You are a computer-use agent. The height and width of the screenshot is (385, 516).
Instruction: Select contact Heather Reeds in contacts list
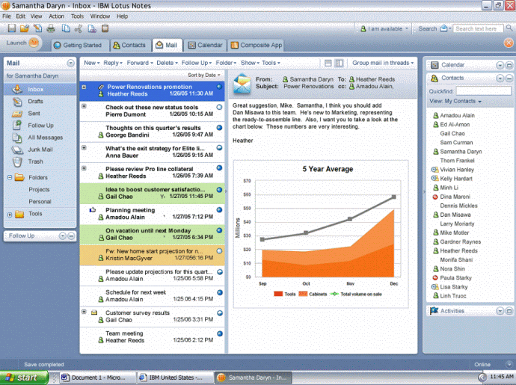pos(458,250)
